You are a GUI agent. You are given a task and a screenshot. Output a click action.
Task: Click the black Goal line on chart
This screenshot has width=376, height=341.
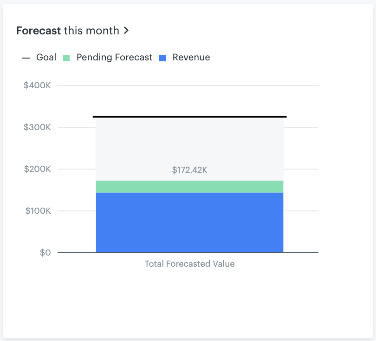click(x=190, y=117)
